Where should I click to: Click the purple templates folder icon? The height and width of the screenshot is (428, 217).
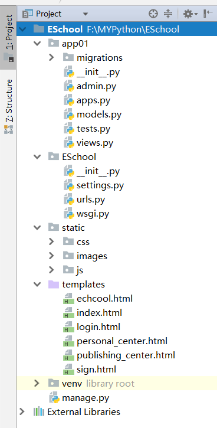54,284
